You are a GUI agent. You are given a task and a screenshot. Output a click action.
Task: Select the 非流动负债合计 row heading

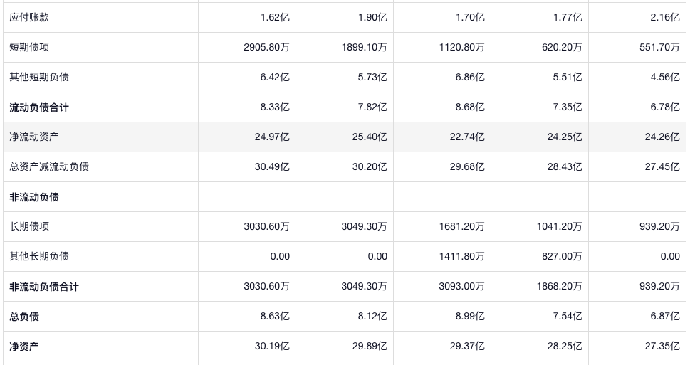[44, 287]
